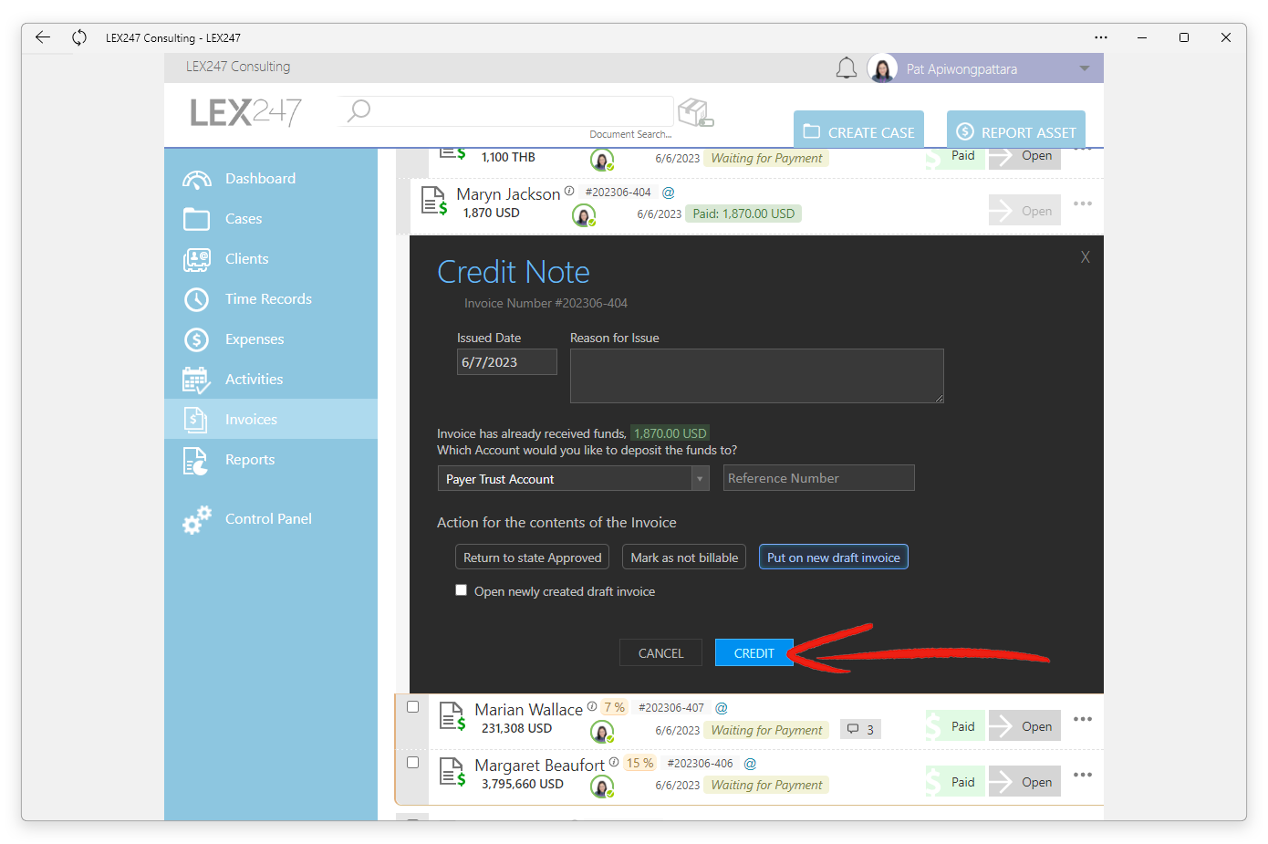The image size is (1268, 844).
Task: Click the Reason for Issue text area
Action: coord(757,376)
